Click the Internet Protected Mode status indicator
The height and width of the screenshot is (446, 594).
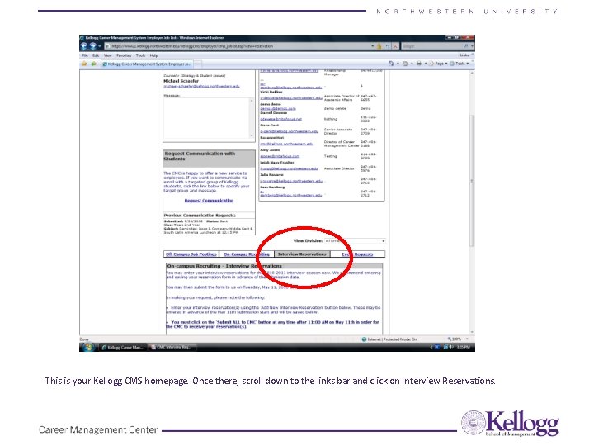tap(389, 339)
